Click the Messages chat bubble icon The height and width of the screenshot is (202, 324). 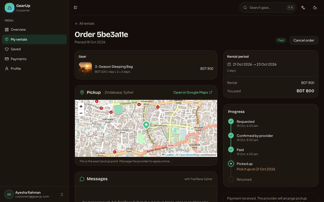pyautogui.click(x=82, y=179)
